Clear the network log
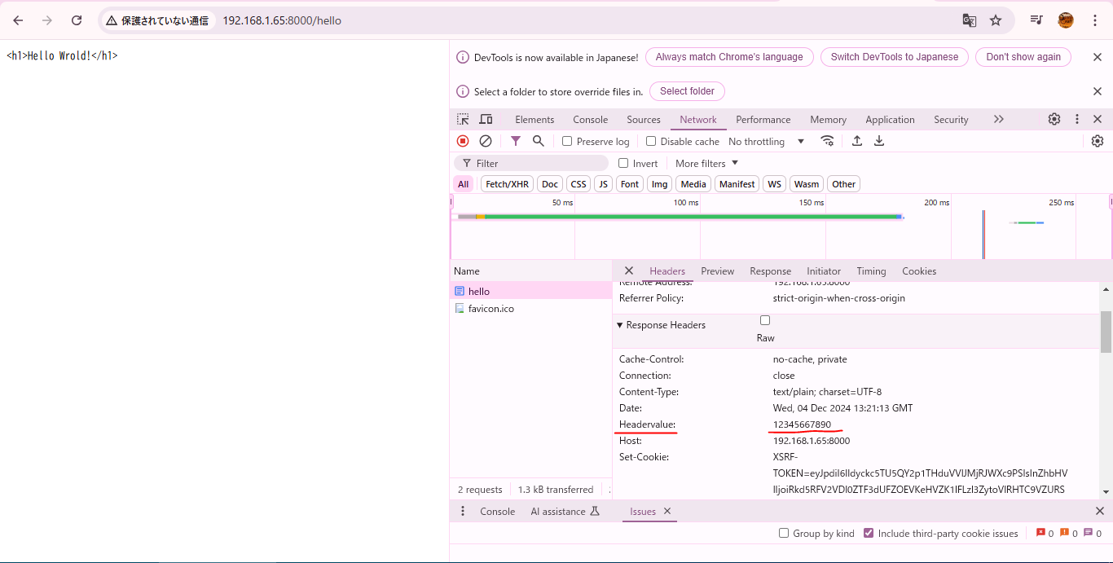The height and width of the screenshot is (563, 1113). click(486, 141)
